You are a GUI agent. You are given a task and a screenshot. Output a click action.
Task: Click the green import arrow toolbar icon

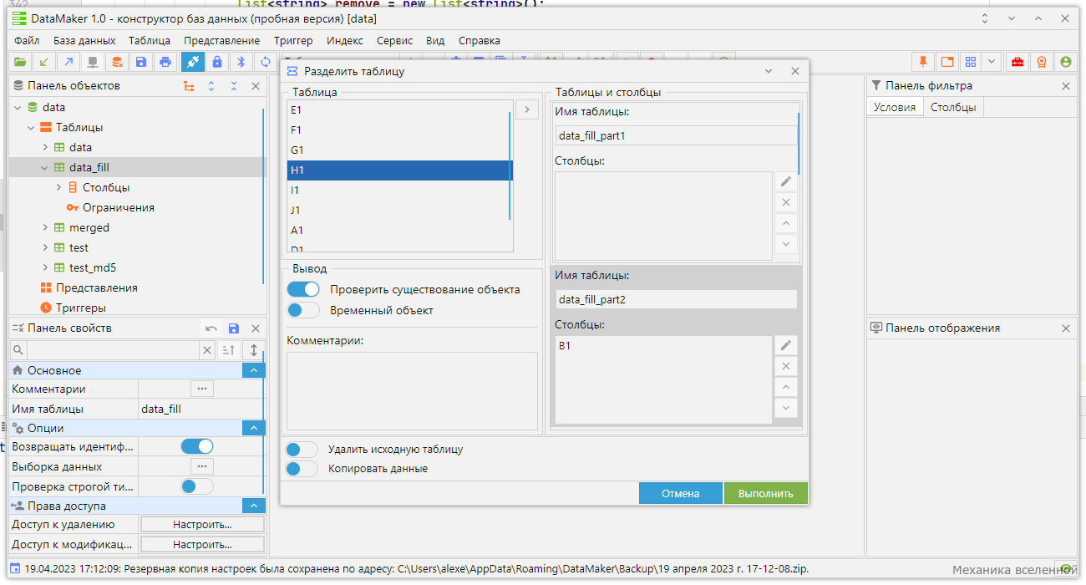tap(44, 62)
